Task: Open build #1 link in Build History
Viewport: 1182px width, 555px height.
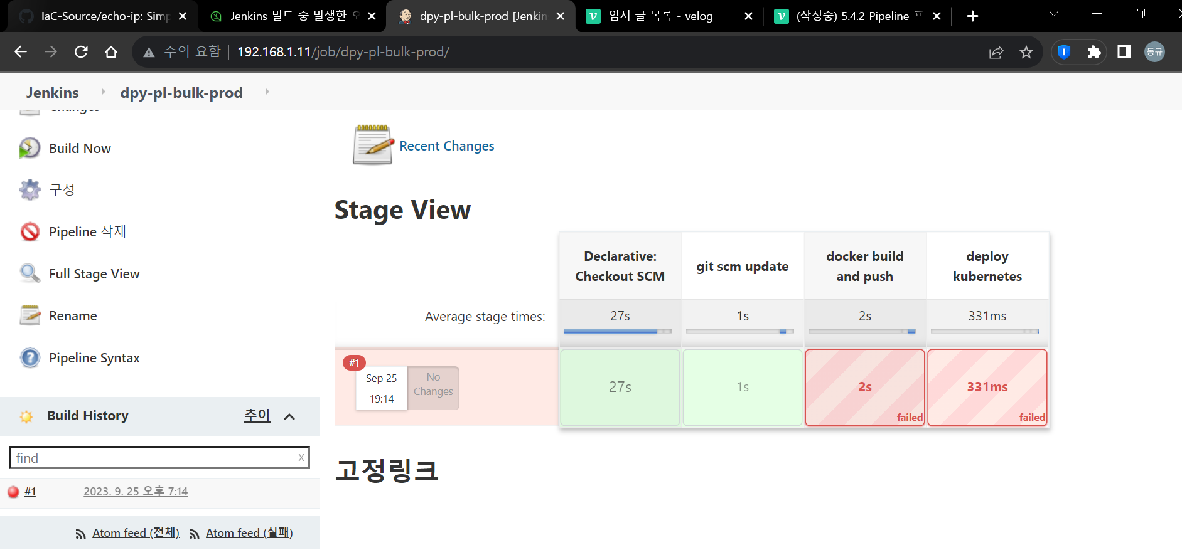Action: click(x=30, y=492)
